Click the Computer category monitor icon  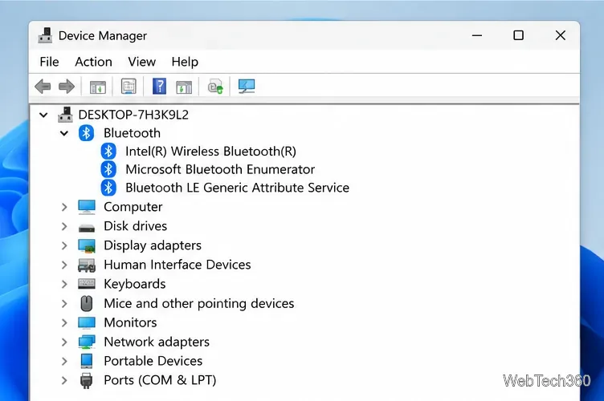click(87, 207)
